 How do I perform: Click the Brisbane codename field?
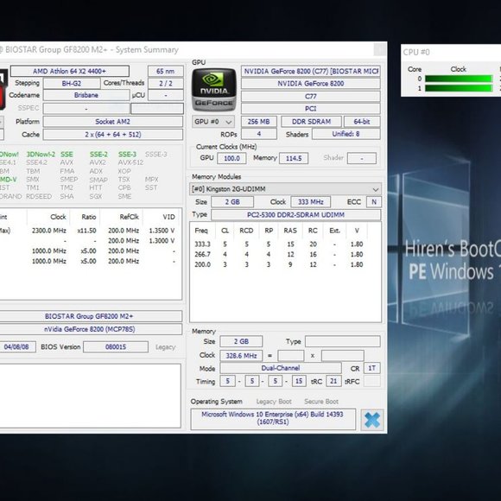[86, 95]
